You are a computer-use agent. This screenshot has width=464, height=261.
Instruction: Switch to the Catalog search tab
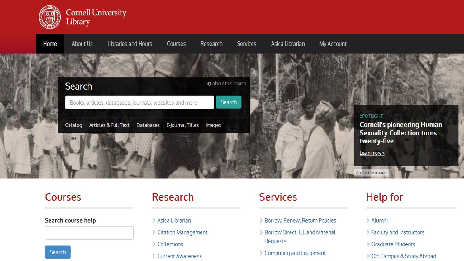coord(73,125)
